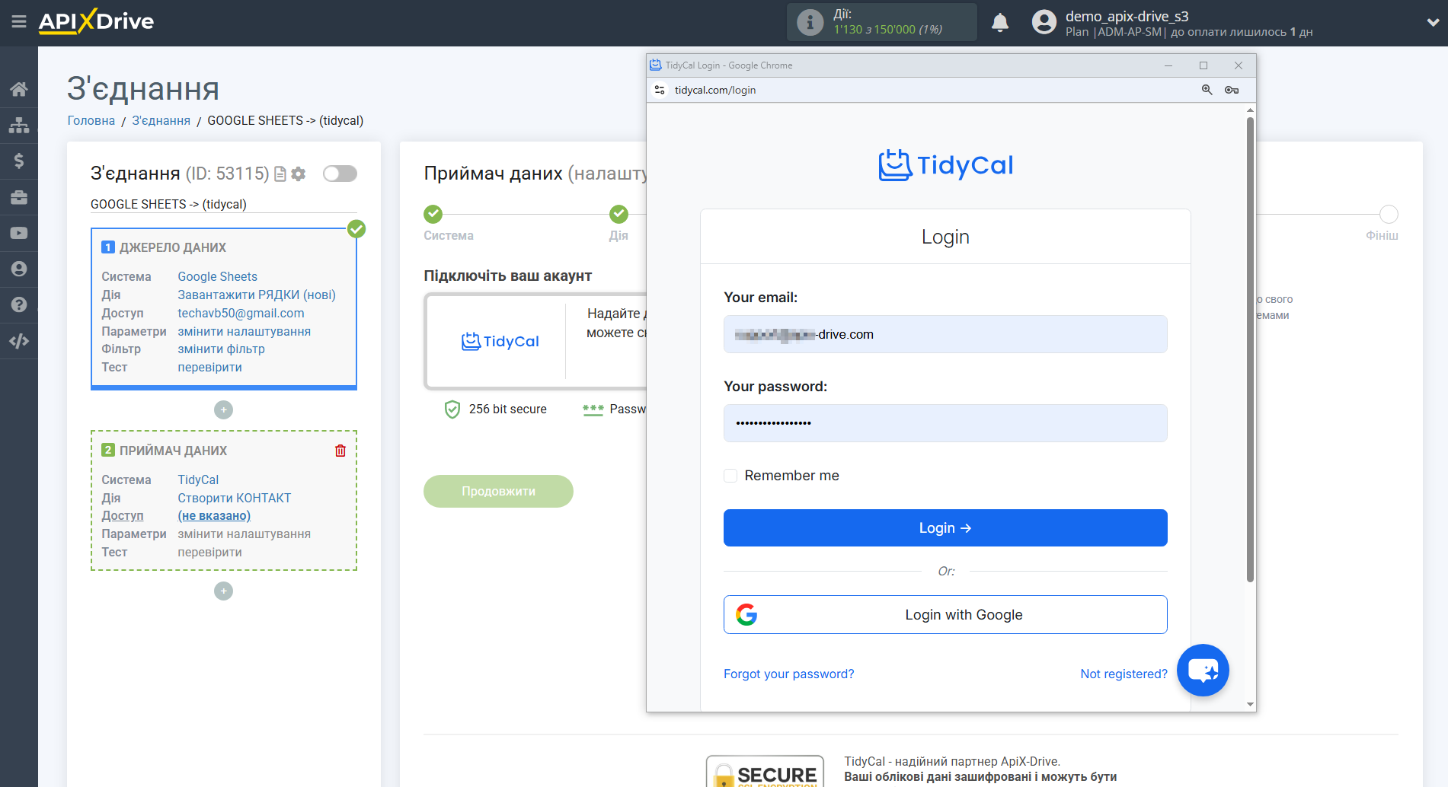Image resolution: width=1448 pixels, height=787 pixels.
Task: Open Chrome's password manager key icon
Action: pyautogui.click(x=1232, y=90)
